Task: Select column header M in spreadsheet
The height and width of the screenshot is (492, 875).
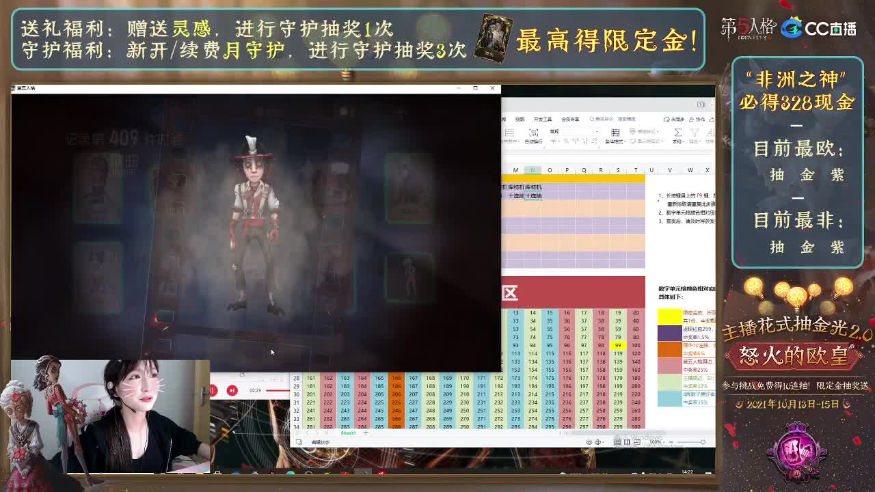Action: [515, 170]
